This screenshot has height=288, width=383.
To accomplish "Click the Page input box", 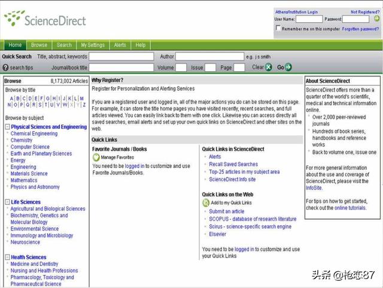I will 239,68.
